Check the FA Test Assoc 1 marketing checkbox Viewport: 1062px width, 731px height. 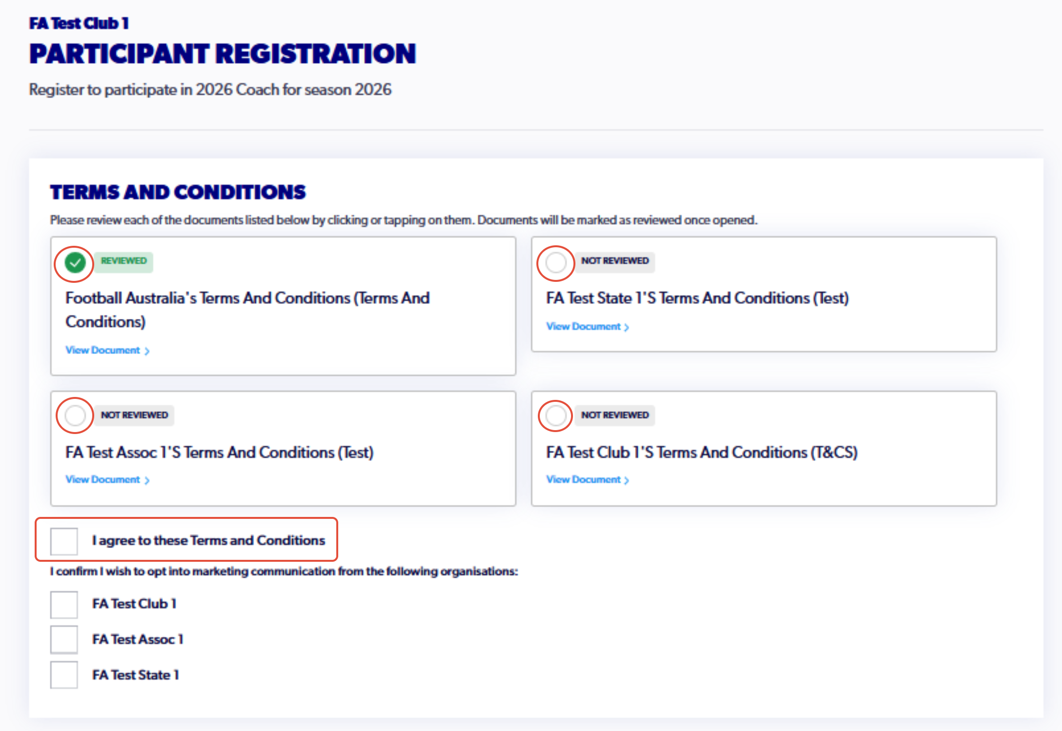64,639
